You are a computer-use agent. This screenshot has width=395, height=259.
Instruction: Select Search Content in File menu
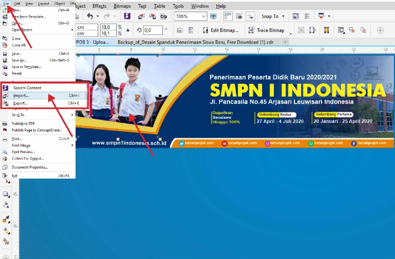point(44,88)
